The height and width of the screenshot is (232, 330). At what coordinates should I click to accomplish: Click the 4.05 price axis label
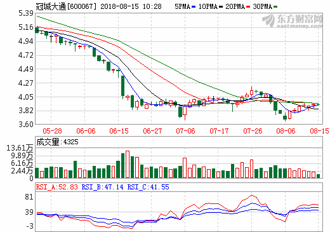pyautogui.click(x=26, y=97)
